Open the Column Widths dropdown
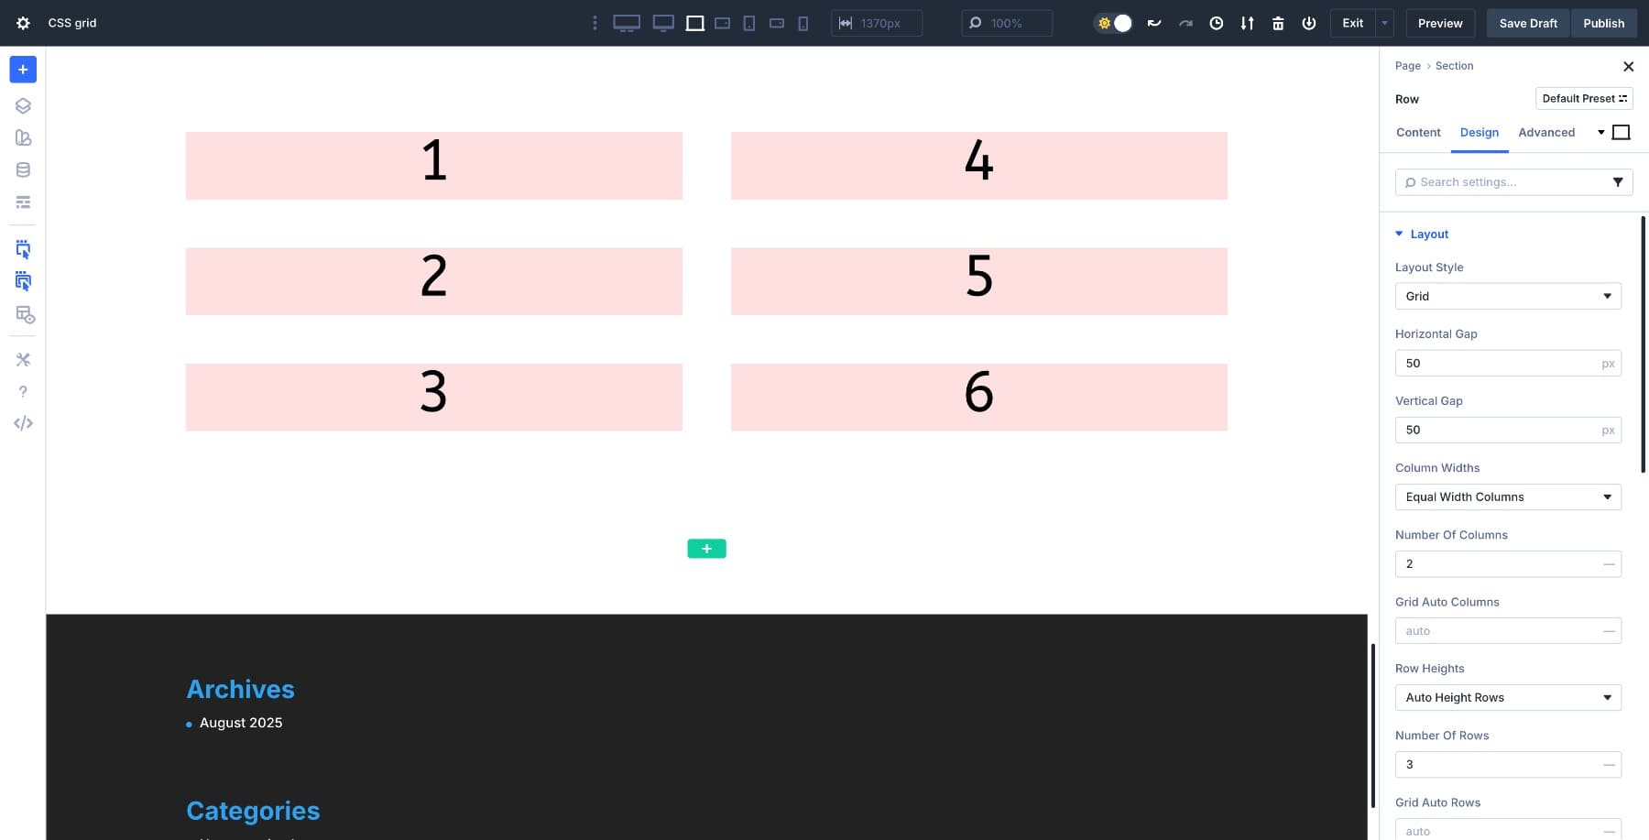Viewport: 1649px width, 840px height. click(x=1508, y=496)
